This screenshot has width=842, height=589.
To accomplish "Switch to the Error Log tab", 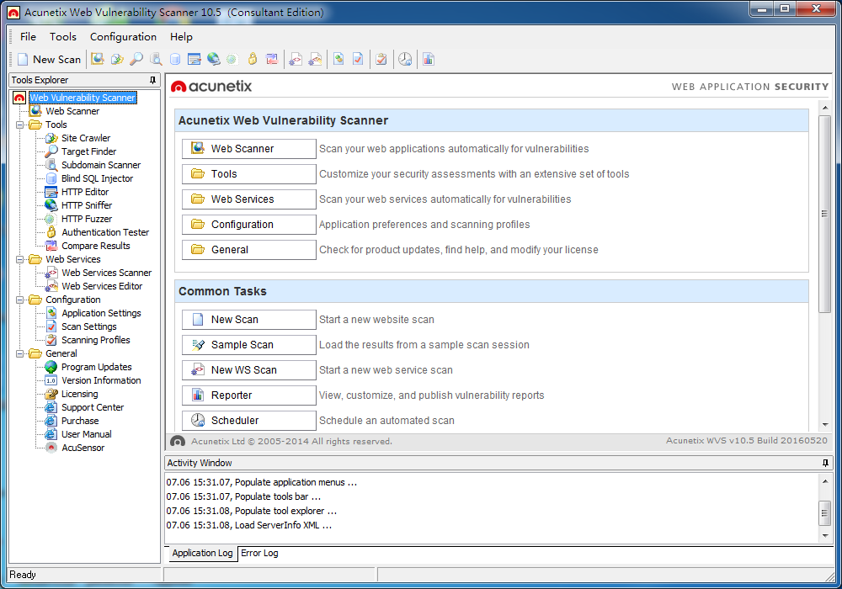I will point(259,553).
